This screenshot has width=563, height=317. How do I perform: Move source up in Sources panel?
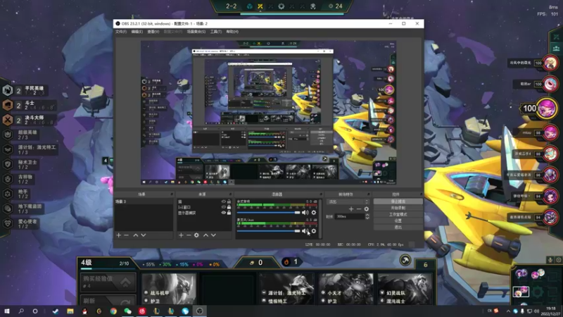point(205,235)
